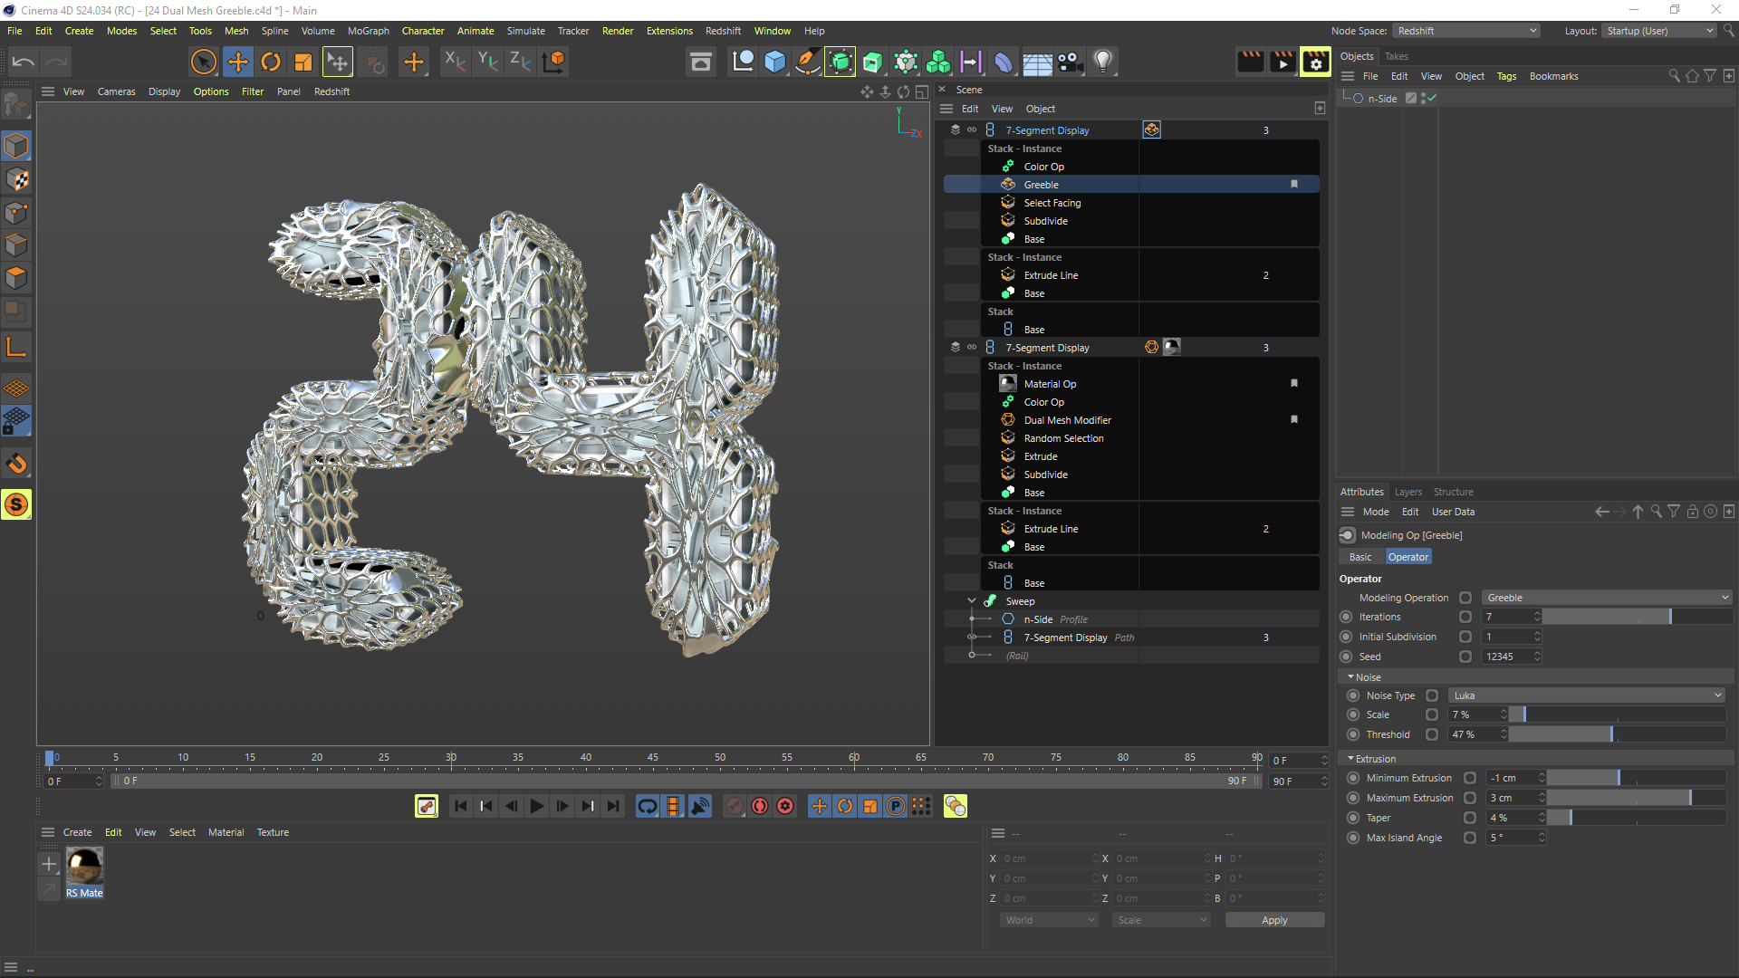The height and width of the screenshot is (978, 1739).
Task: Toggle the Iterations animation dot
Action: pyautogui.click(x=1346, y=617)
